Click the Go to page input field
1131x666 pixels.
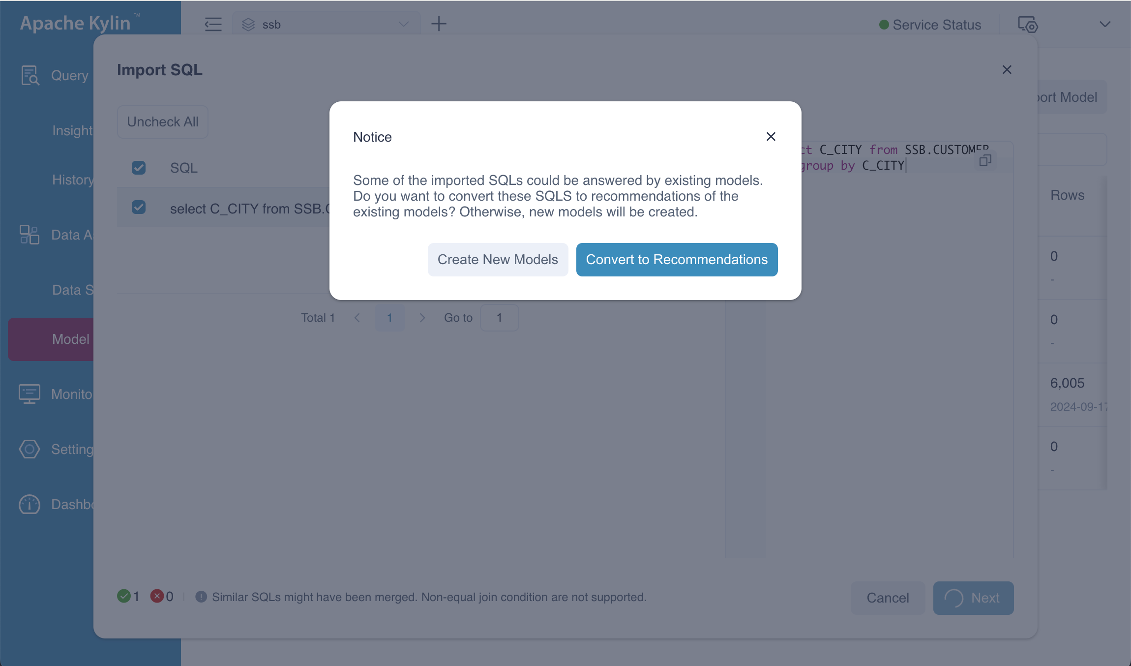(499, 318)
